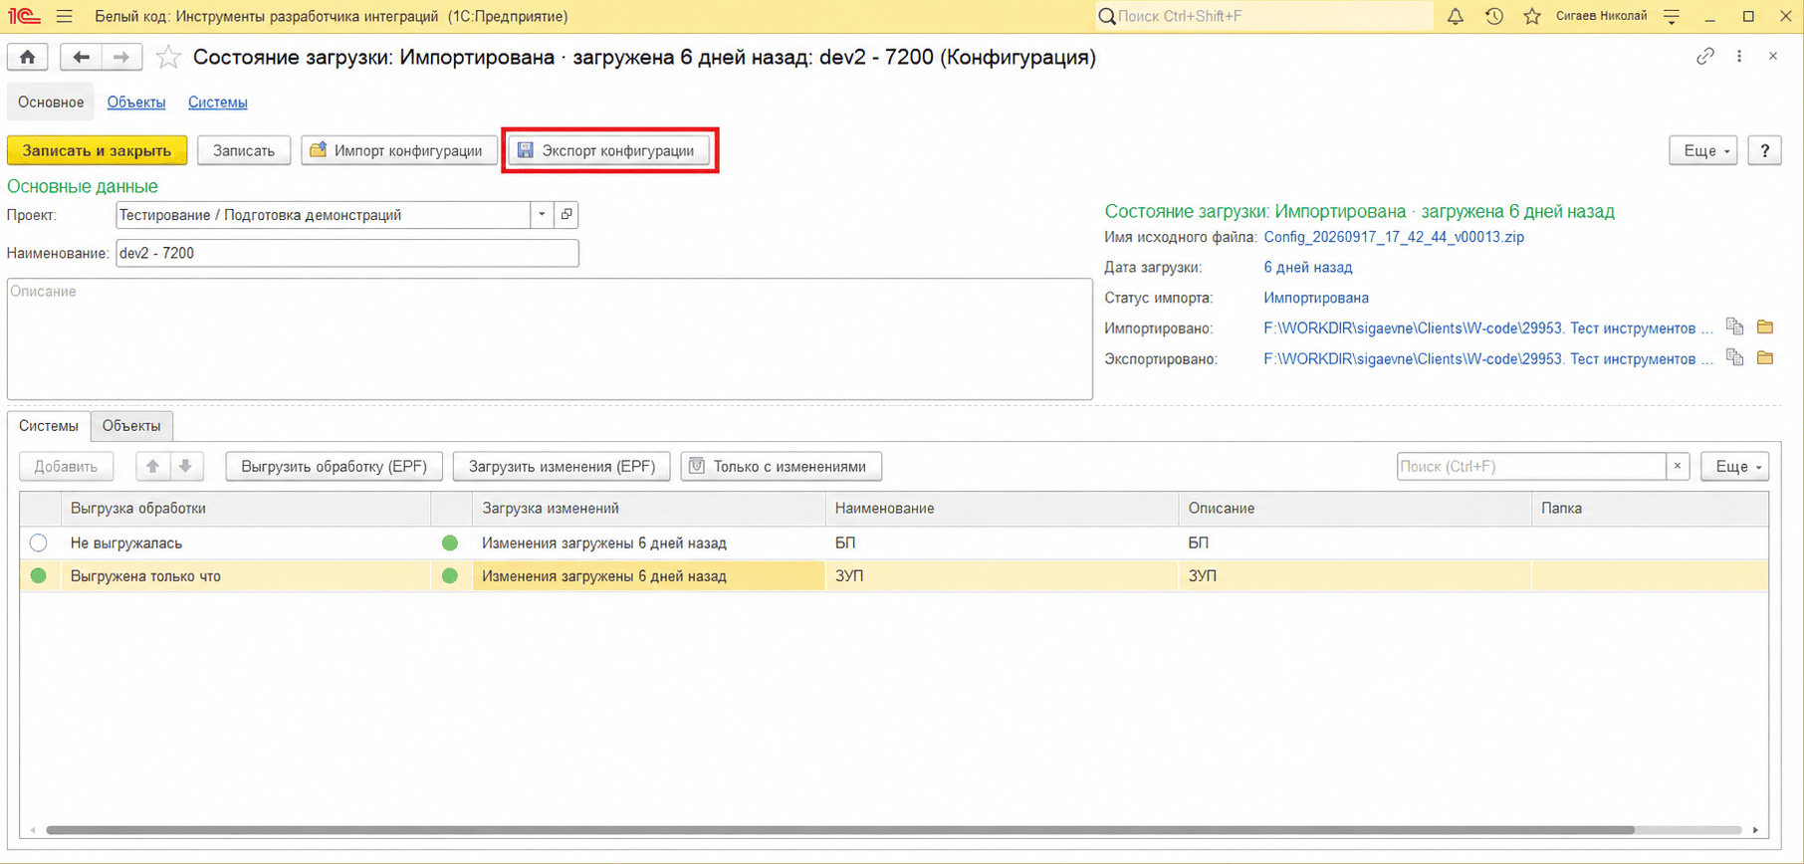Viewport: 1804px width, 864px height.
Task: Click Экспорт конфигурации button
Action: [x=609, y=150]
